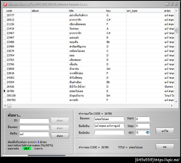Click title cell ความรัก in row 300782
181x163 pixels.
[x=87, y=100]
